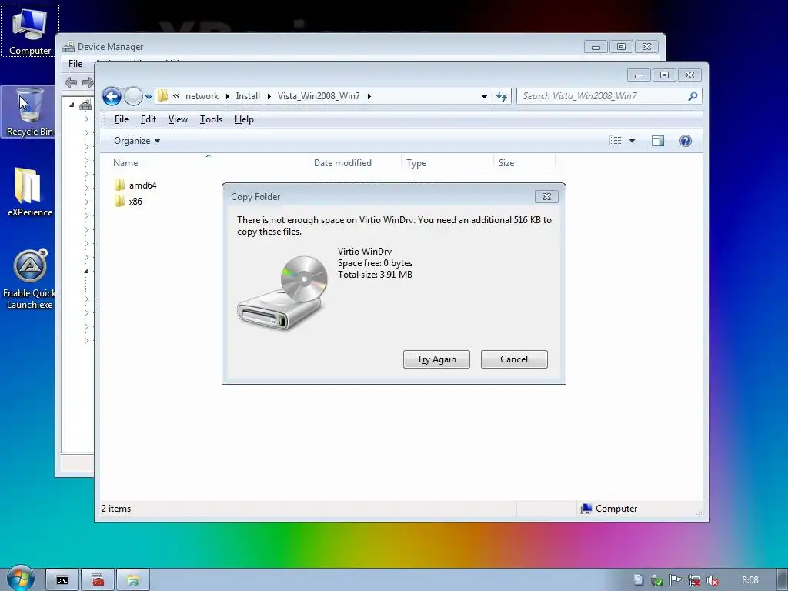The height and width of the screenshot is (591, 788).
Task: Click the search magnifier icon
Action: (x=693, y=96)
